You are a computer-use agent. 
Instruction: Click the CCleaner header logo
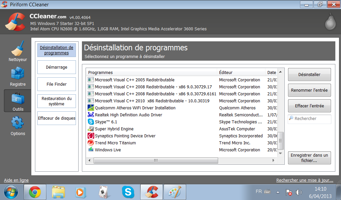[15, 22]
